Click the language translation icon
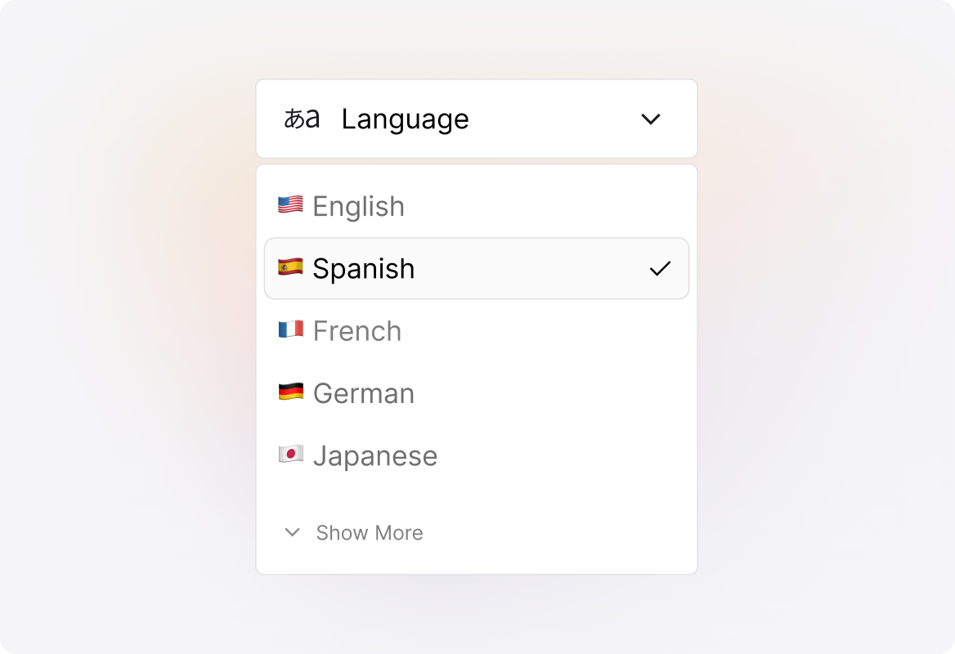This screenshot has width=955, height=654. (303, 119)
